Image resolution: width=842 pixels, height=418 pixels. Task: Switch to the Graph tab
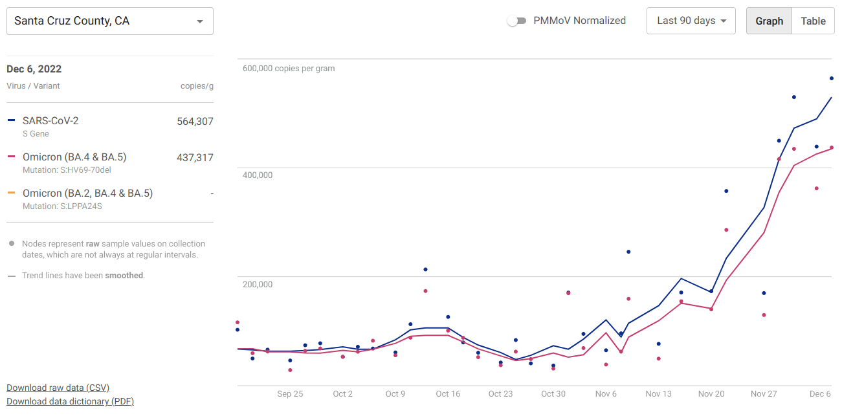pos(769,21)
